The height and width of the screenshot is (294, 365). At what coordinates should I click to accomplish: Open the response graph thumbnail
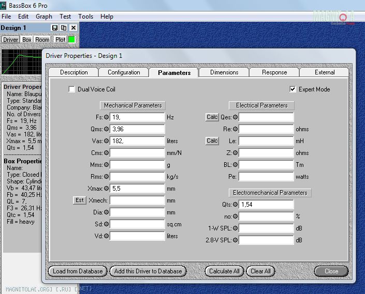(22, 62)
